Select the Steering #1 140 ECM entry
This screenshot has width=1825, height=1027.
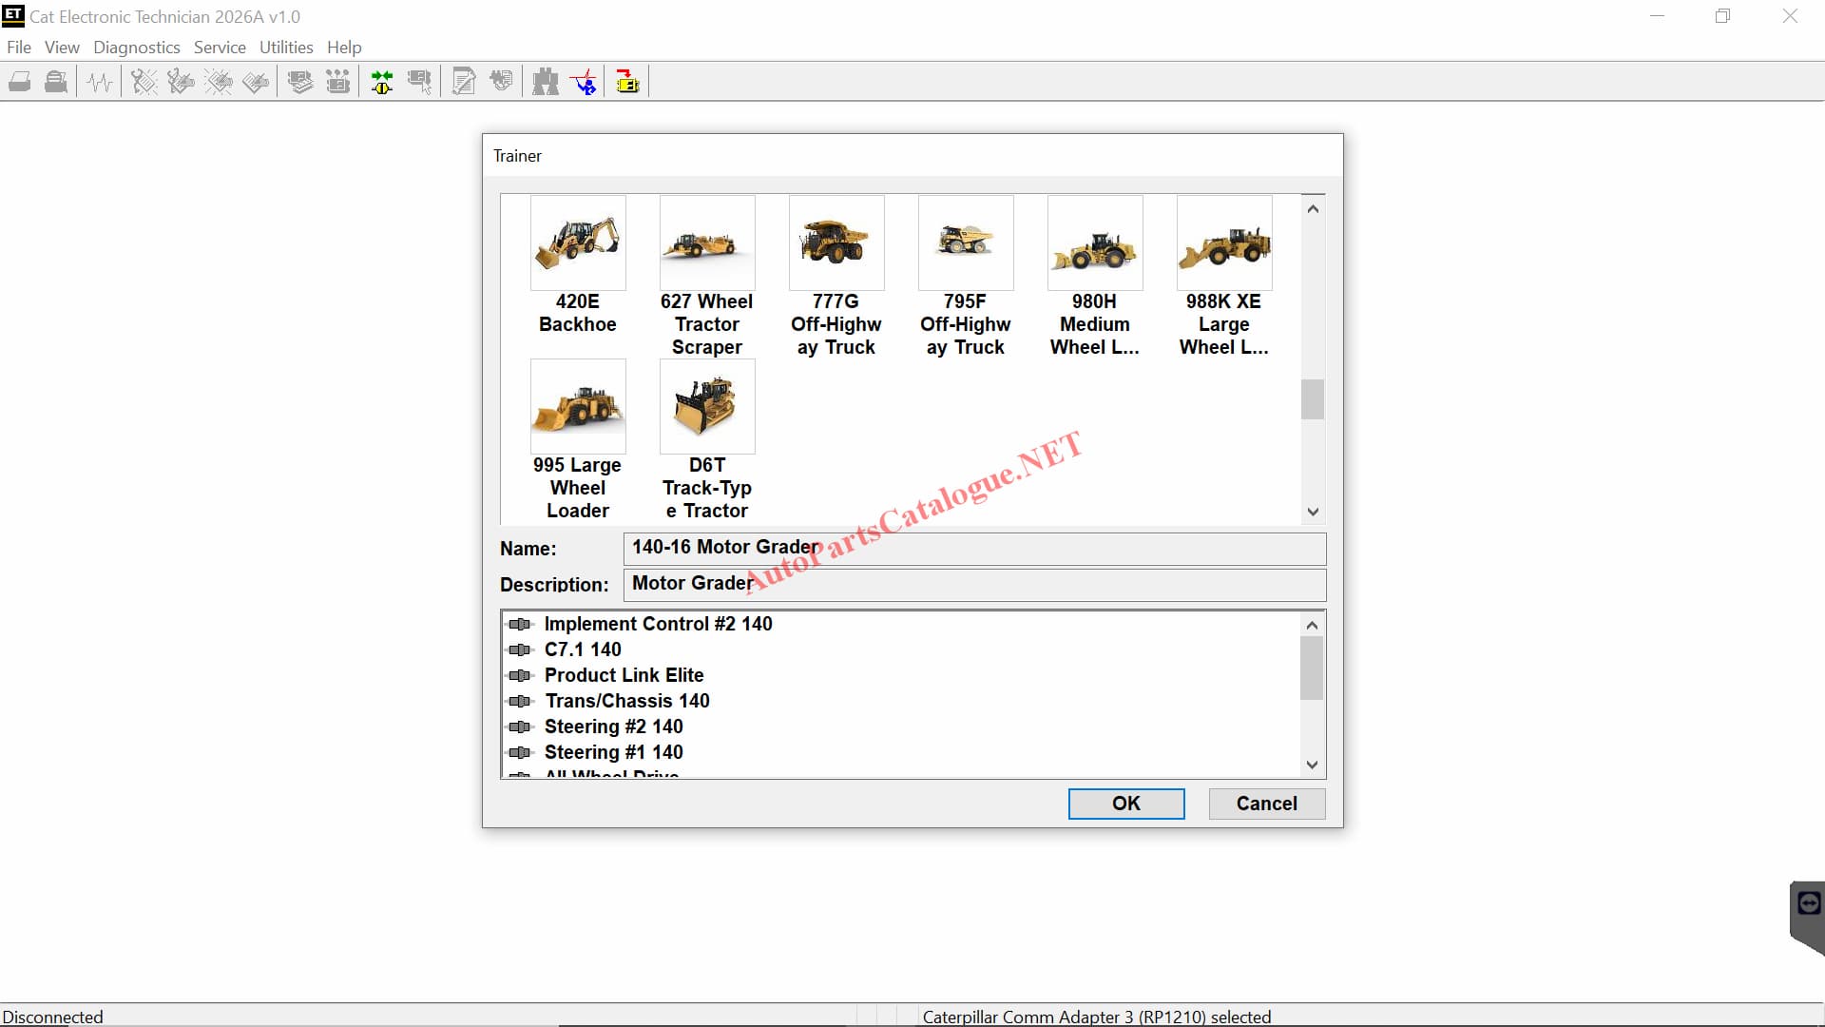[613, 752]
